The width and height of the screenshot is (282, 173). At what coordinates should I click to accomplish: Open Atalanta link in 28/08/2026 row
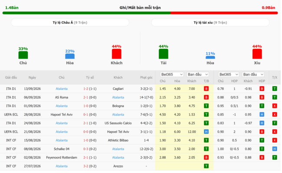click(118, 115)
